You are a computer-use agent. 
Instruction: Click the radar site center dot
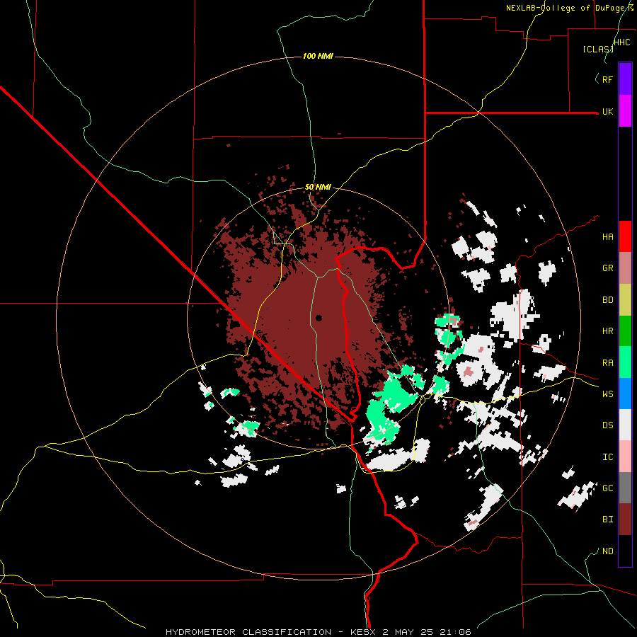coord(318,318)
